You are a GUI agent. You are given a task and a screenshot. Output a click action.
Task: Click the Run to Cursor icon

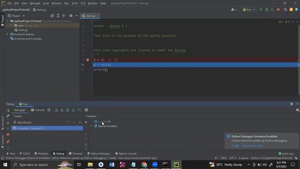click(79, 110)
